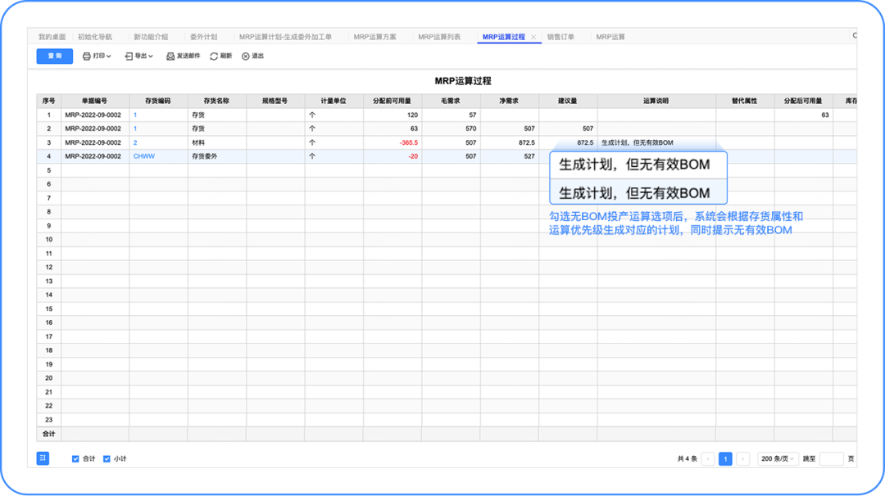Switch to 销售订单 tab
This screenshot has width=885, height=496.
(560, 37)
